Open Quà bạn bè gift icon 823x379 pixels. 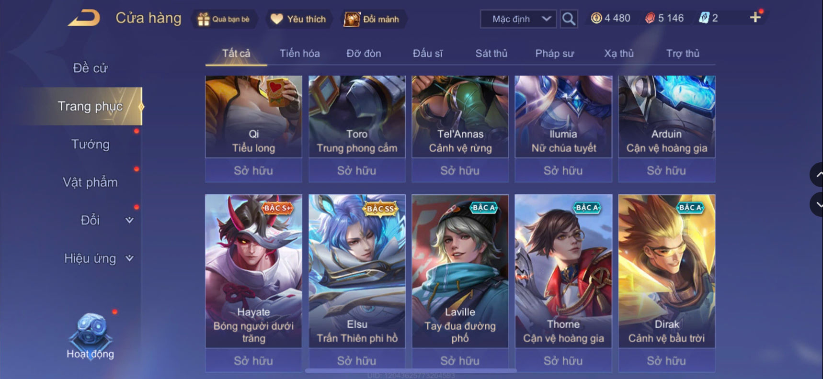point(204,19)
